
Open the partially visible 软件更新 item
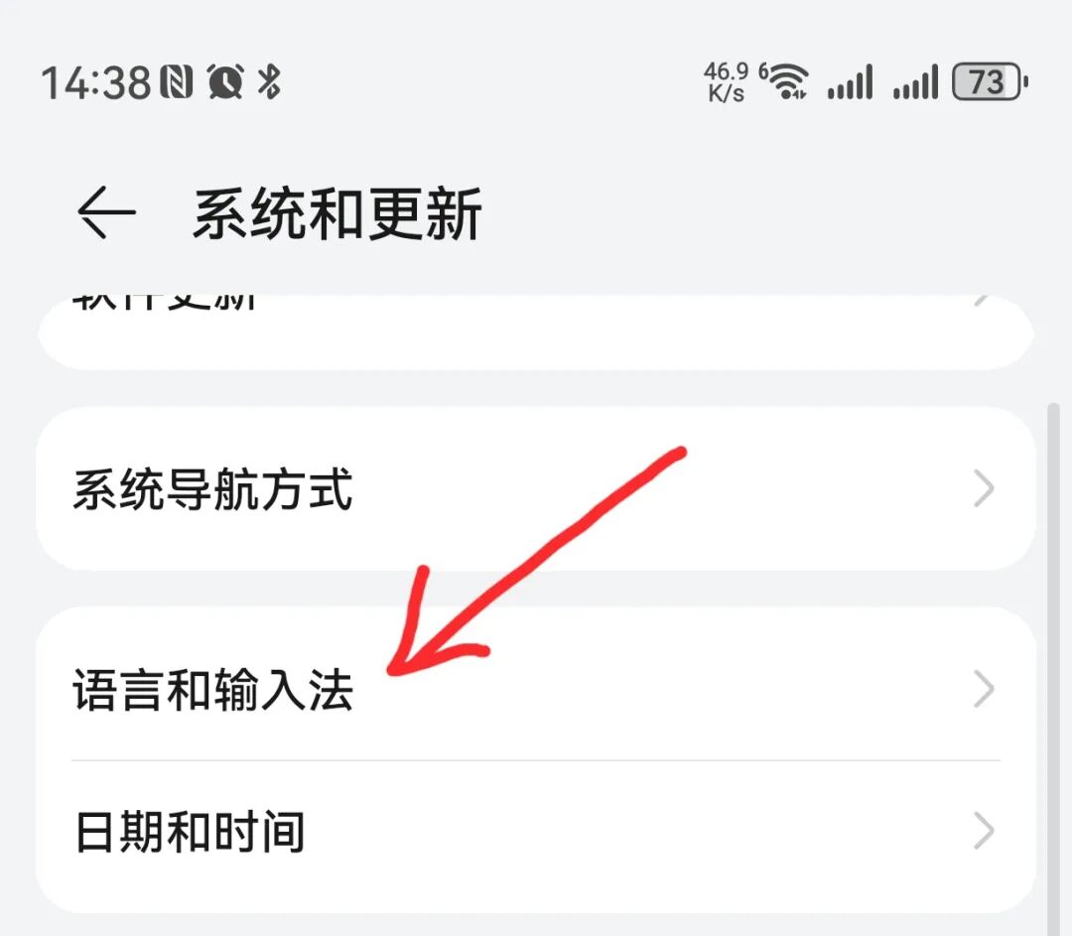click(x=536, y=333)
